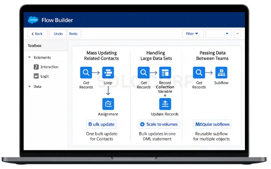Select Get Records icon under Passing Data Between Teams

coord(199,72)
